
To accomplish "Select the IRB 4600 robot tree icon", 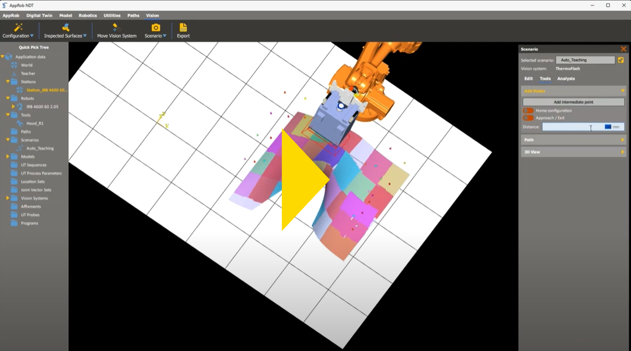I will pyautogui.click(x=21, y=106).
